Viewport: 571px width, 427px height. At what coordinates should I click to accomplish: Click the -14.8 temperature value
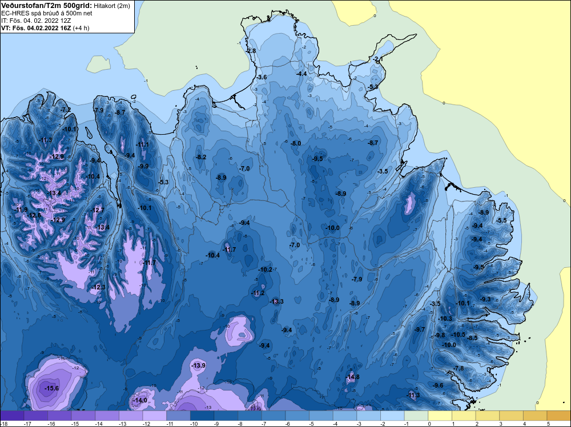pyautogui.click(x=352, y=377)
